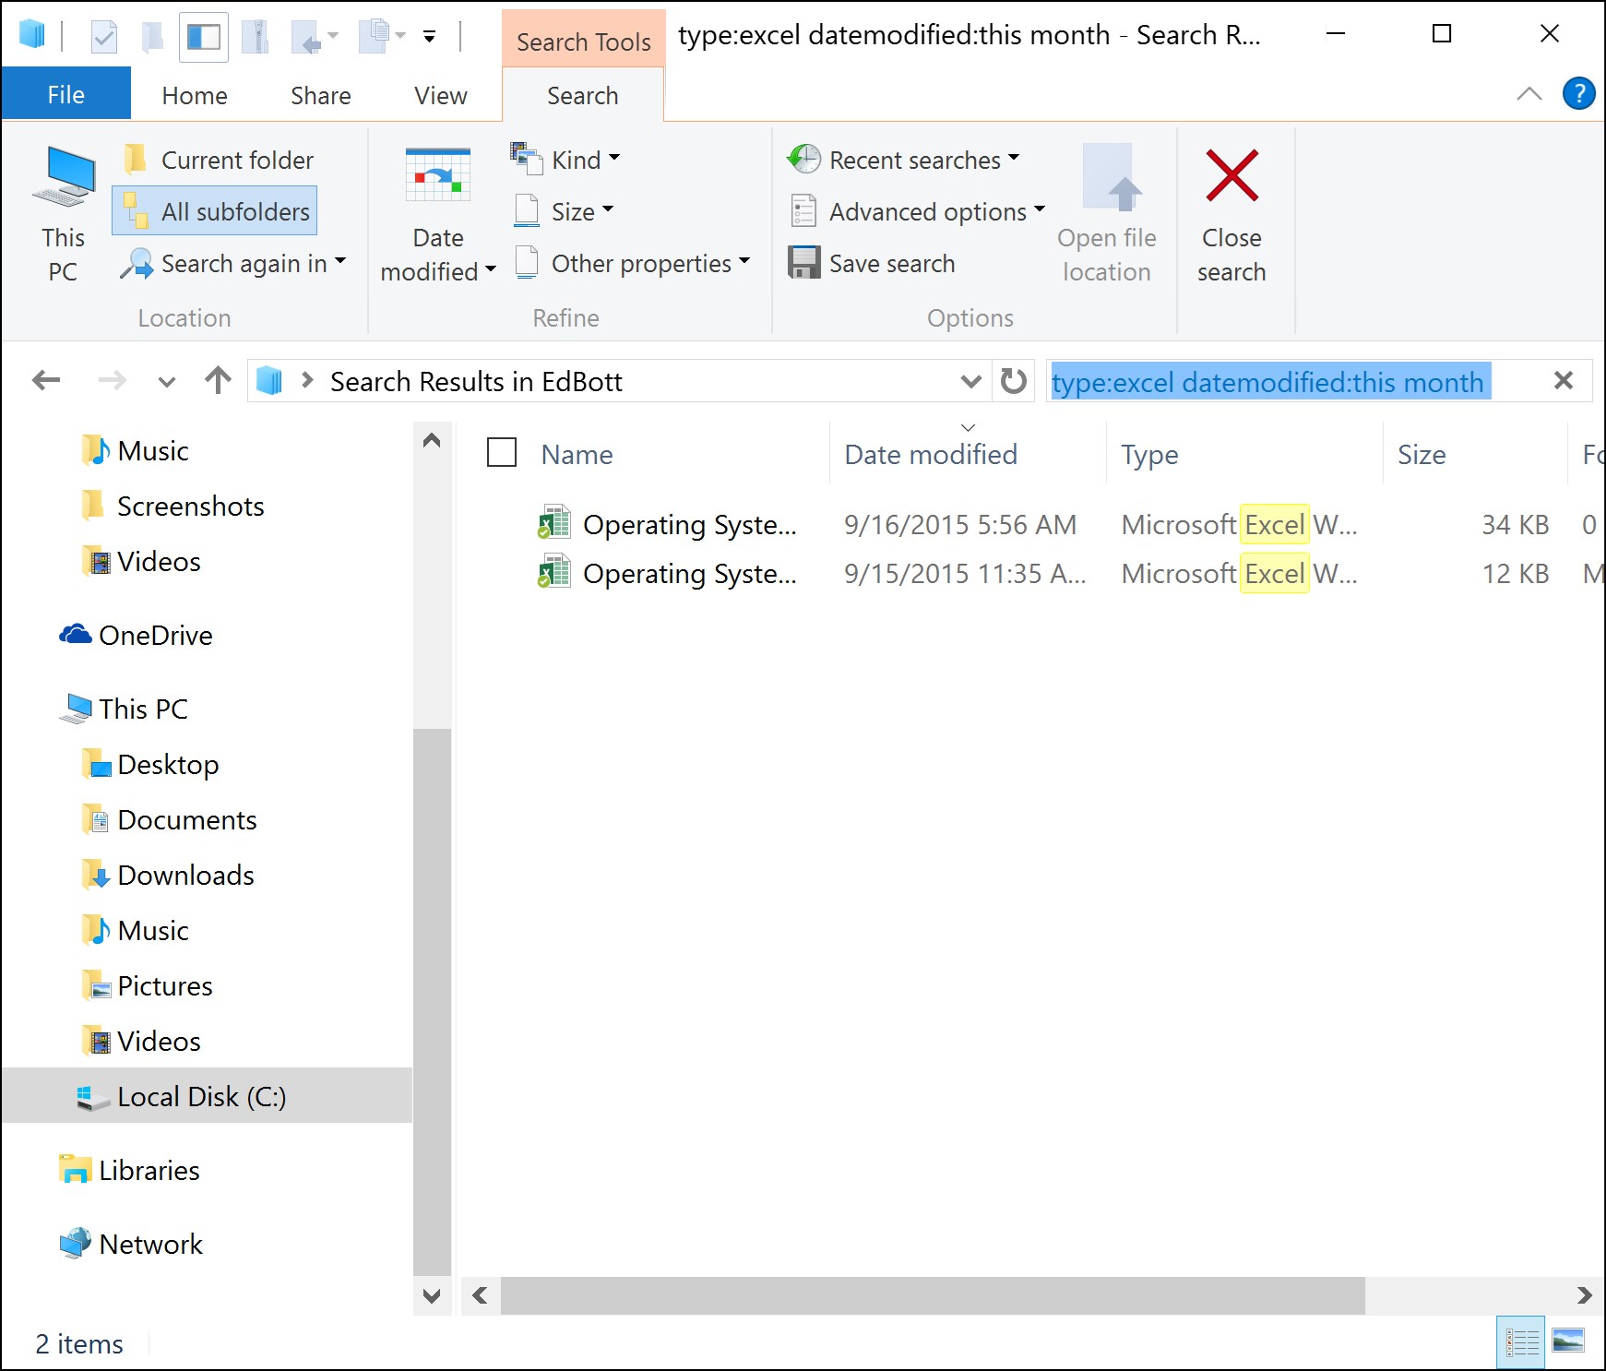The width and height of the screenshot is (1606, 1371).
Task: Open the View ribbon tab
Action: coord(440,96)
